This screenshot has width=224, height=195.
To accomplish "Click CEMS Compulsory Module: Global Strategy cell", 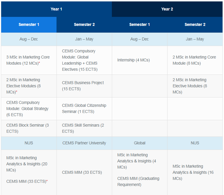I will (29, 109).
